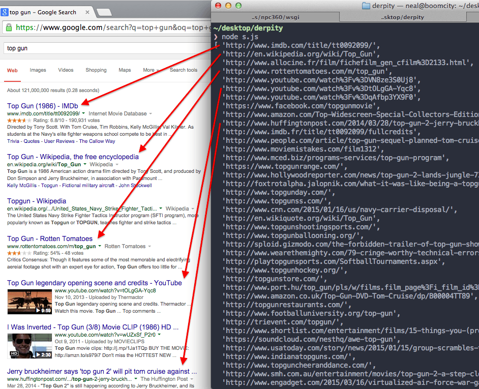Switch to the '..s/npc360/wsgi' terminal tab
This screenshot has width=479, height=389.
coord(275,17)
